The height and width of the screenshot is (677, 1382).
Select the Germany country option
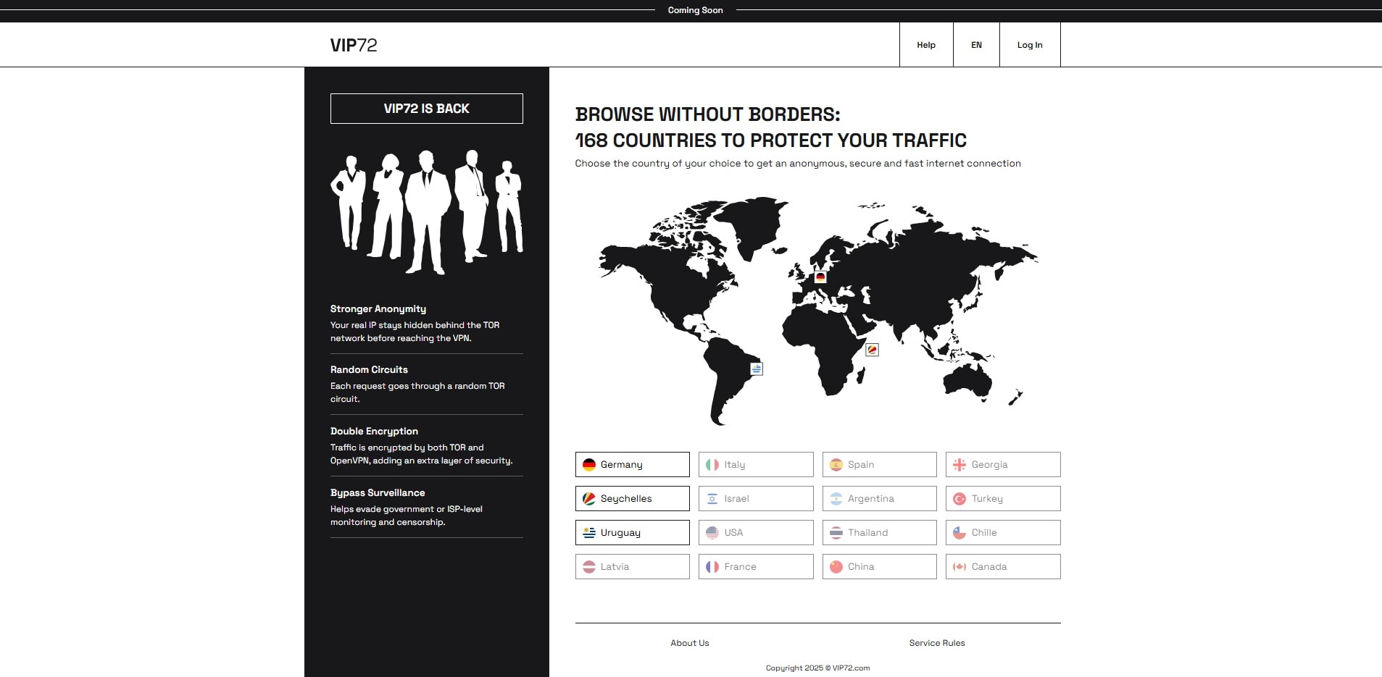pyautogui.click(x=632, y=465)
